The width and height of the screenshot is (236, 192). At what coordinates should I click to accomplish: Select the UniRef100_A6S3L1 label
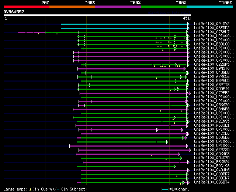tap(212, 126)
